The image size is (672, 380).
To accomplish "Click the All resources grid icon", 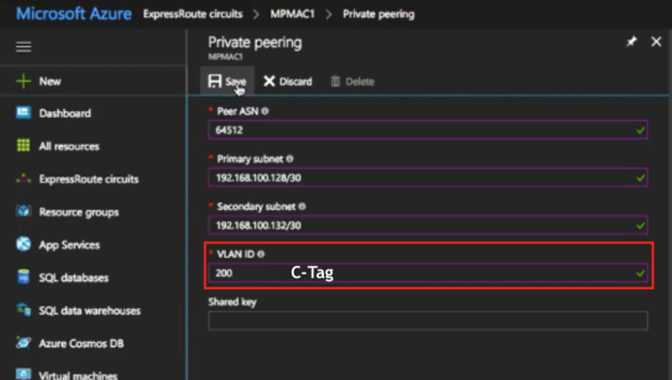I will pyautogui.click(x=23, y=146).
